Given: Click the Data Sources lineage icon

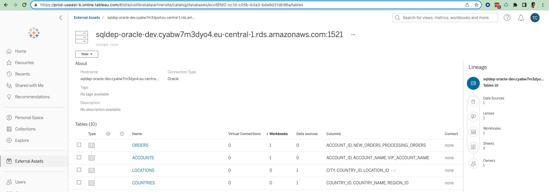Looking at the screenshot, I should point(473,102).
